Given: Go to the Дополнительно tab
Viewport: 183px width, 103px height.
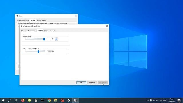Looking at the screenshot, I should click(49, 31).
